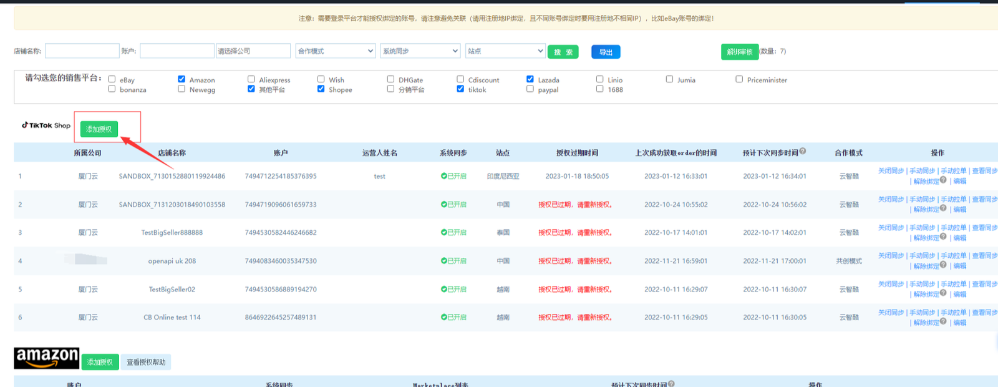Click 编辑 for TestBigSeller02
The image size is (998, 387).
960,294
